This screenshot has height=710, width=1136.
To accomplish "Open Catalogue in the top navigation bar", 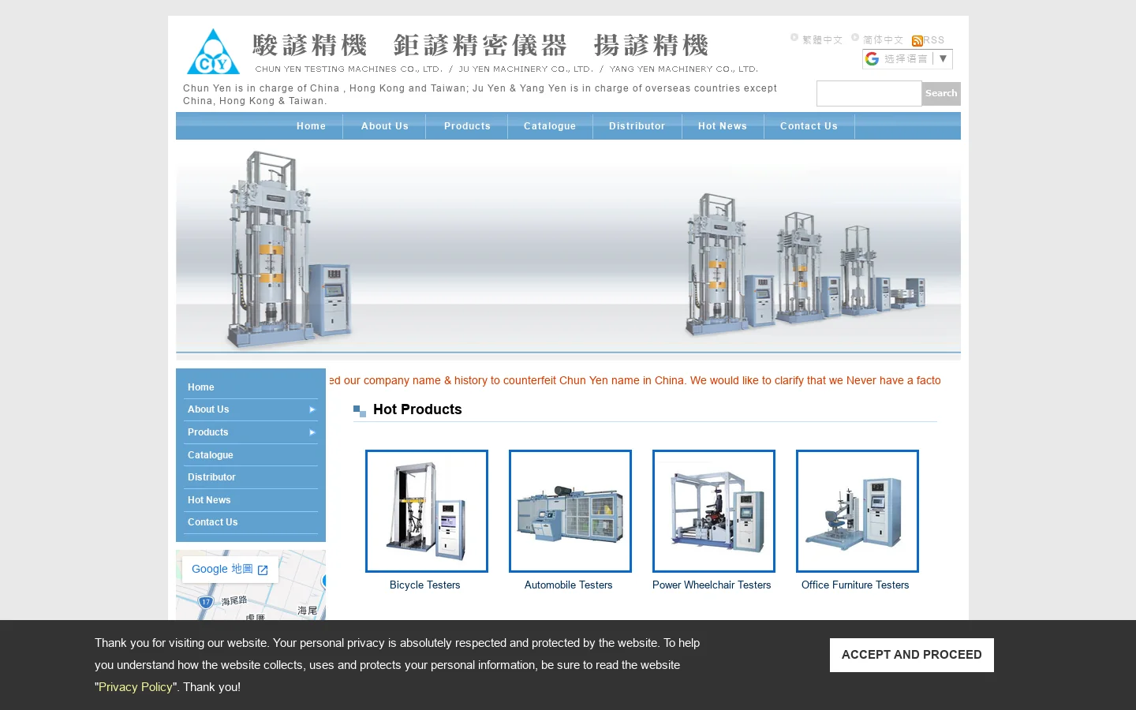I will pyautogui.click(x=550, y=126).
